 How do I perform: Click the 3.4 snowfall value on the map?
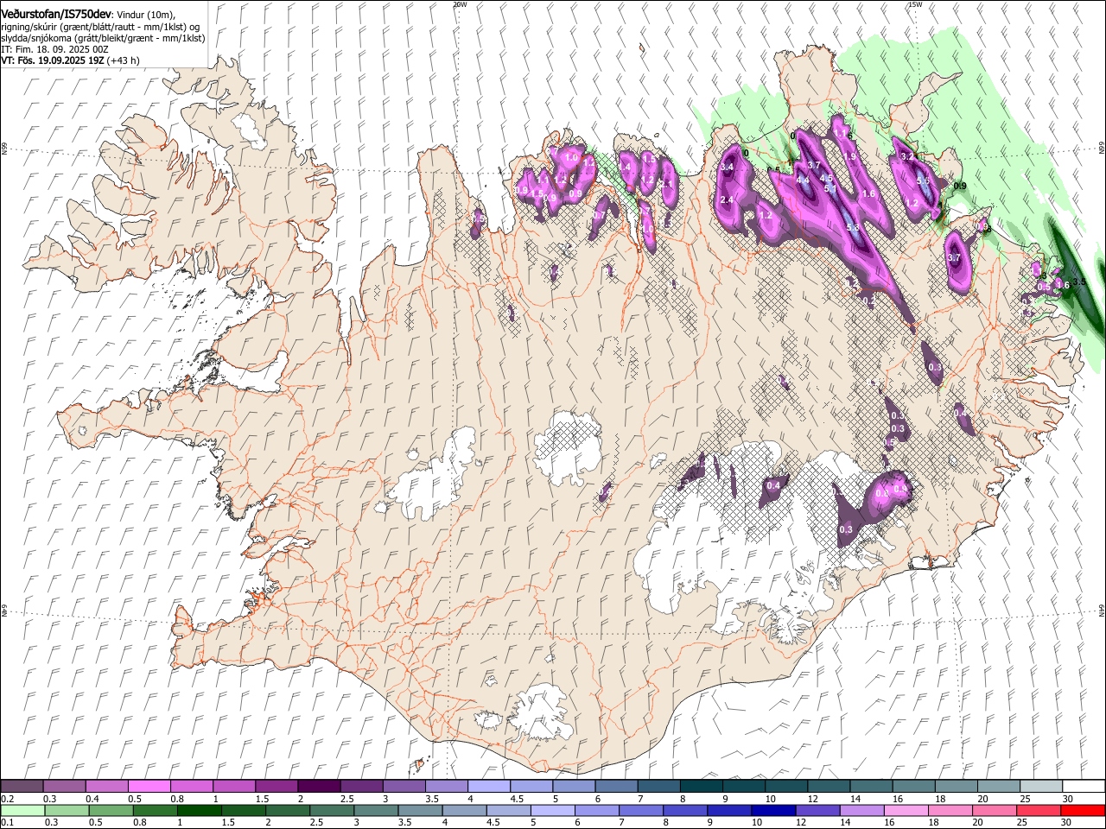(727, 168)
